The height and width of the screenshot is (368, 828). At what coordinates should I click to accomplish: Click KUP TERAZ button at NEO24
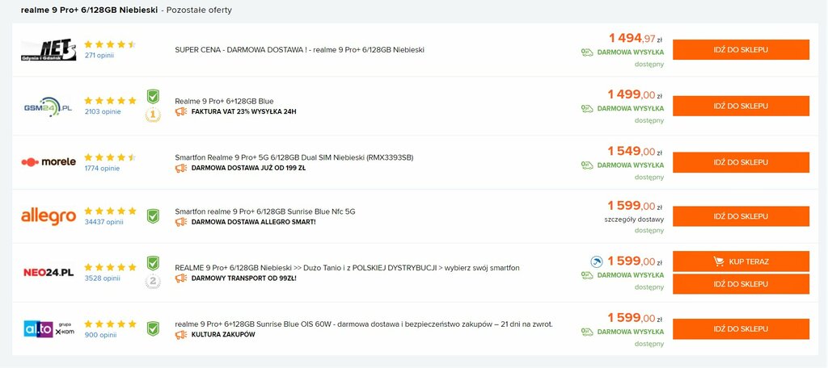tap(741, 261)
